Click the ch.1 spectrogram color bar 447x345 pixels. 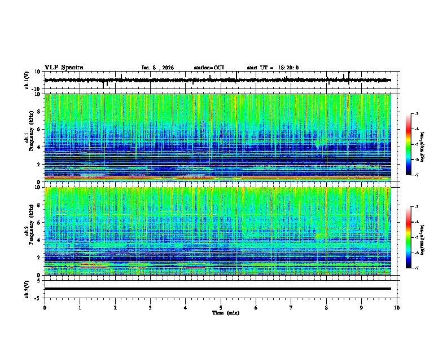pyautogui.click(x=408, y=144)
